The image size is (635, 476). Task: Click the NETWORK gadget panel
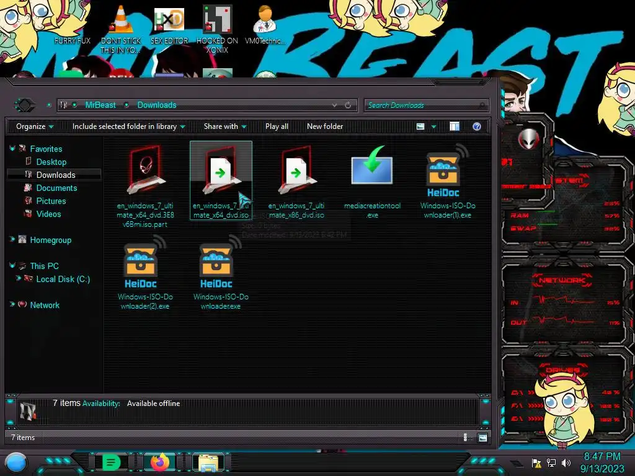563,302
